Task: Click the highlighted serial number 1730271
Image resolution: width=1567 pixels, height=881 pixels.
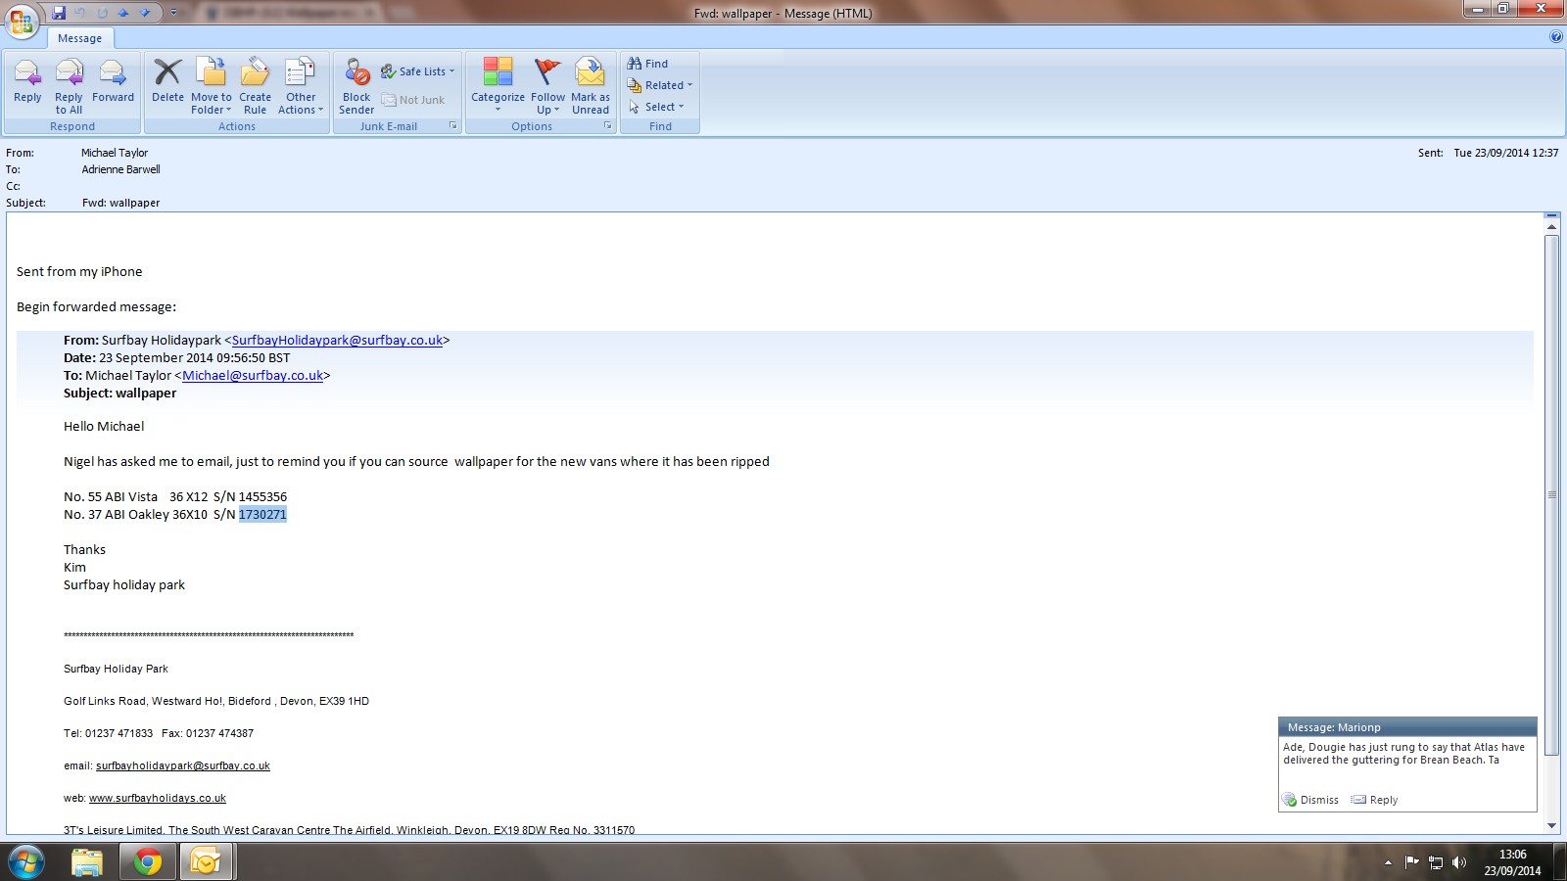Action: coord(262,515)
